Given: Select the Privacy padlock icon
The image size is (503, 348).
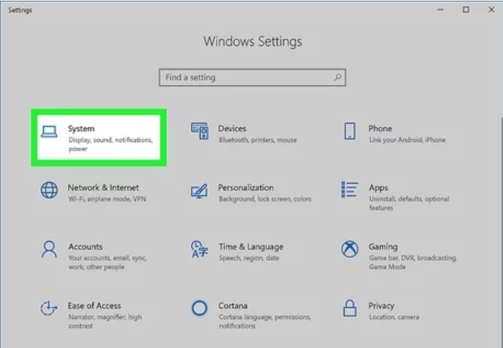Looking at the screenshot, I should pyautogui.click(x=350, y=308).
